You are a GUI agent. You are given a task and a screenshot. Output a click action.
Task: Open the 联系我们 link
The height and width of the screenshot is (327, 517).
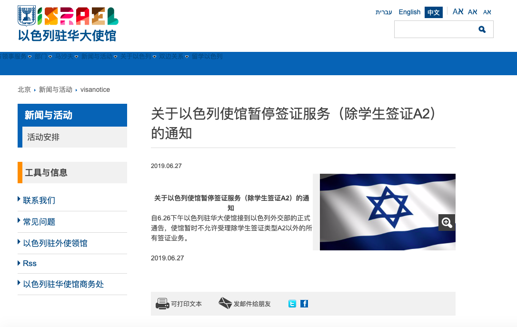pos(39,200)
